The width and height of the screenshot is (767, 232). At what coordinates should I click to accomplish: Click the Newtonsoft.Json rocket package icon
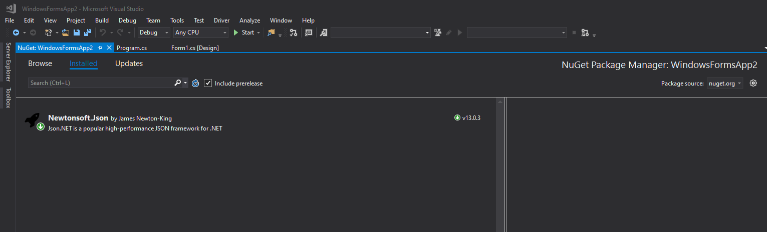coord(33,120)
